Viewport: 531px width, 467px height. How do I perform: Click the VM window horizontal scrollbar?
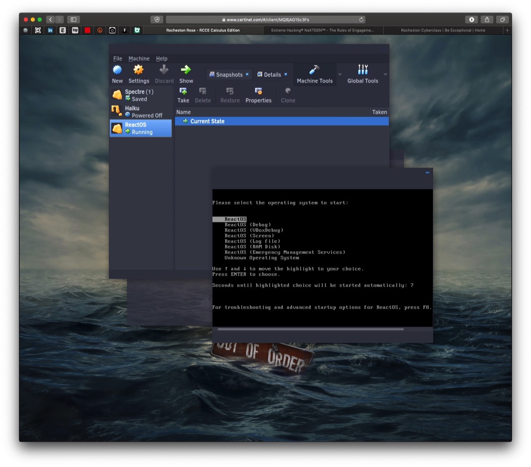click(310, 329)
